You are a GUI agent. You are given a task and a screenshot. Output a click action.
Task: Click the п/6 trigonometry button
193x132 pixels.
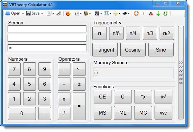pos(116,33)
